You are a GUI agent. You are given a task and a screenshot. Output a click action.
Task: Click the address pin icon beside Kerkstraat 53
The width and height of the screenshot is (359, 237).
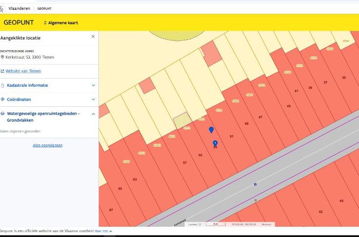coord(2,57)
